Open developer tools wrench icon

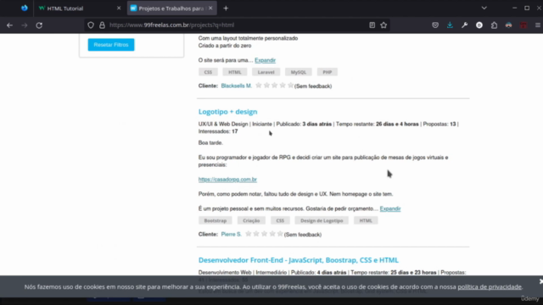464,25
